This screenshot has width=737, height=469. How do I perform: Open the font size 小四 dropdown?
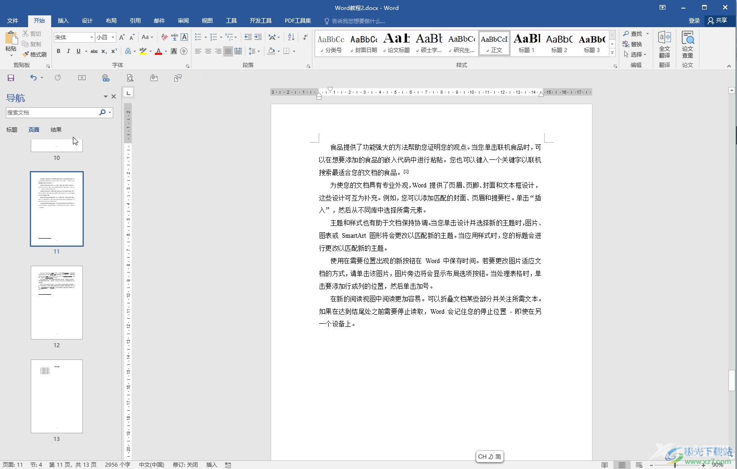pos(113,38)
